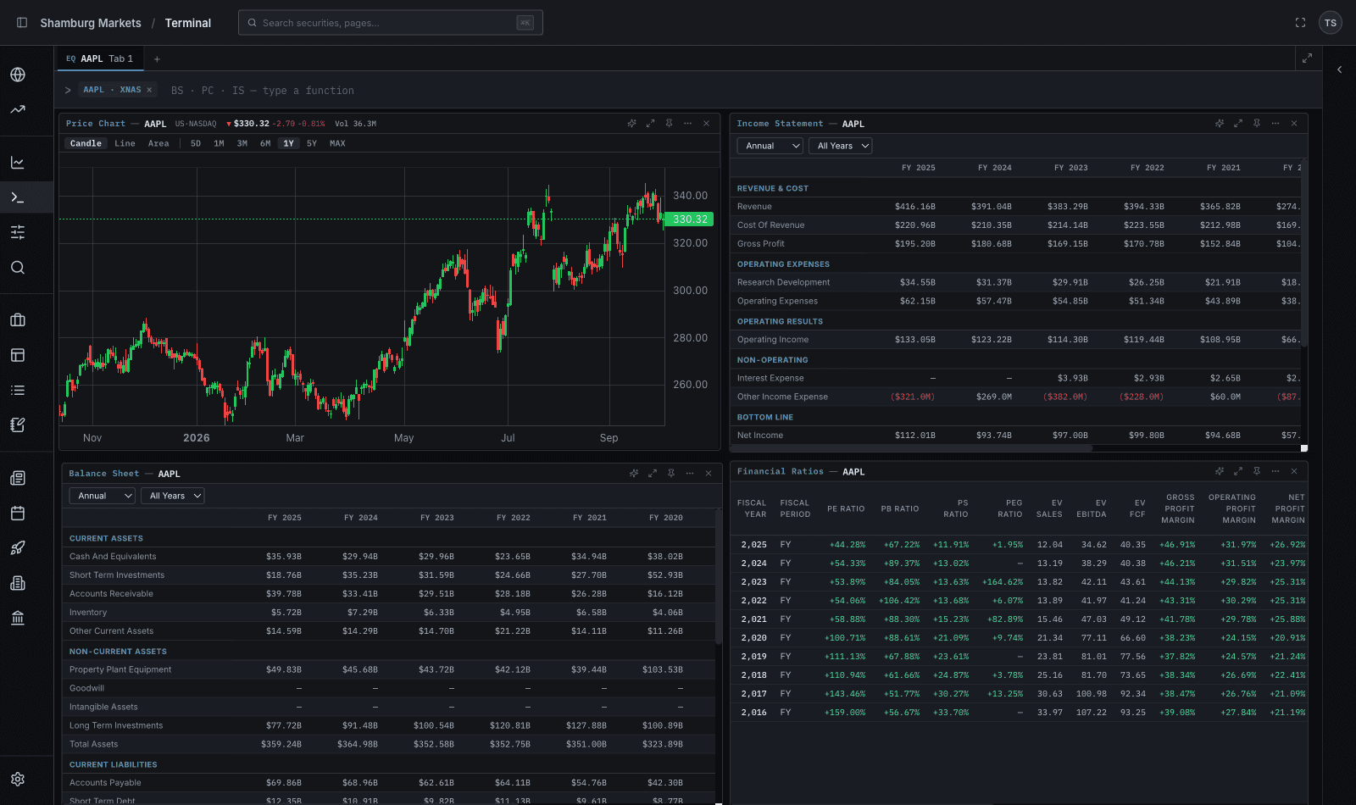The width and height of the screenshot is (1356, 805).
Task: Click the rocket sidebar icon
Action: coord(18,548)
